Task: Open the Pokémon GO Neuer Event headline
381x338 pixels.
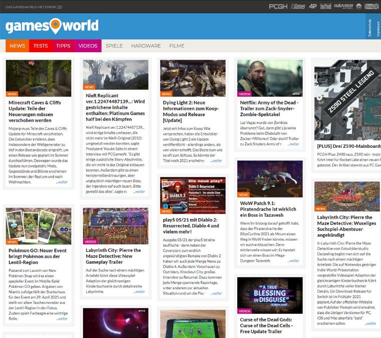Action: pyautogui.click(x=38, y=256)
